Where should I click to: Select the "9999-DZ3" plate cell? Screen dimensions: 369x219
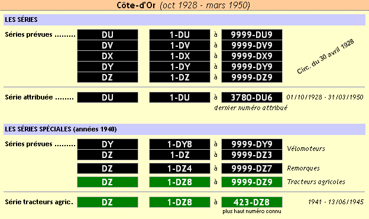251,154
